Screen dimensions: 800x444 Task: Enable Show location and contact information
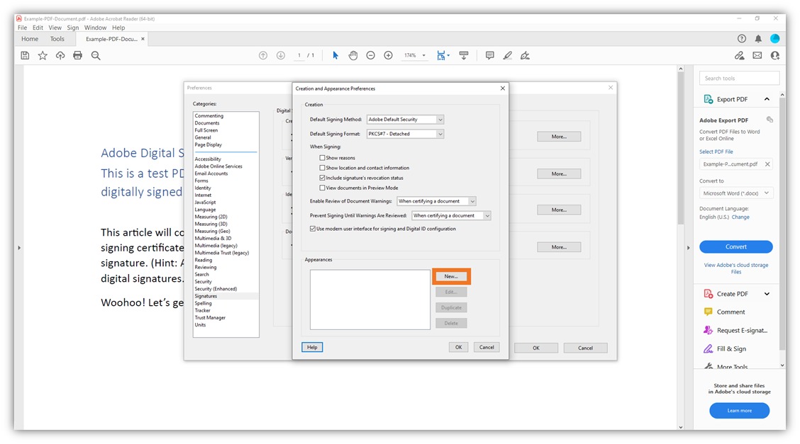322,168
